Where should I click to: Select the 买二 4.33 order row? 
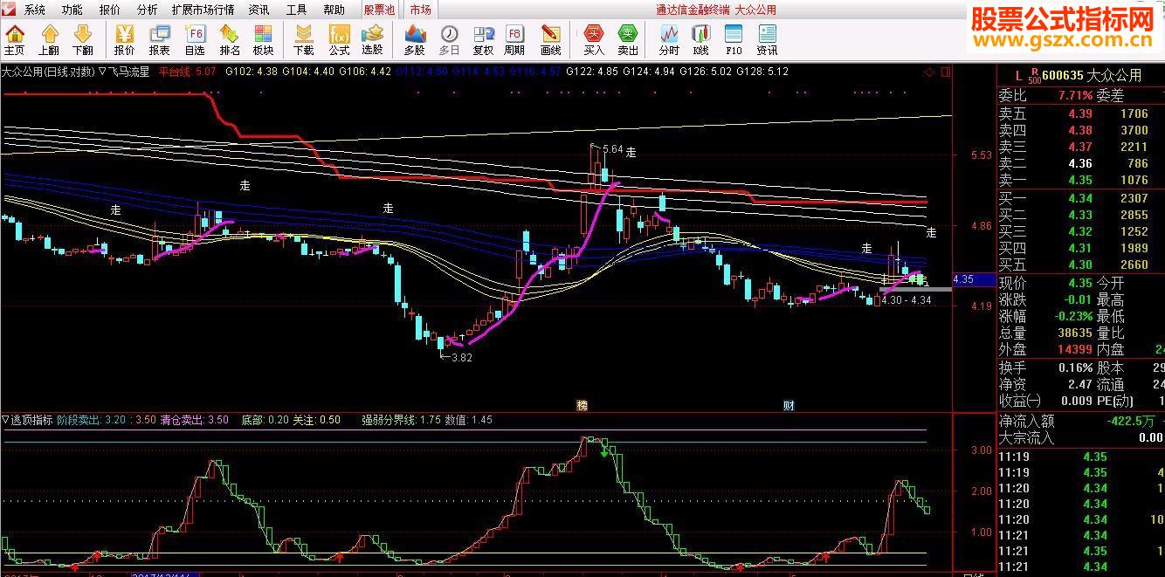pos(1081,215)
